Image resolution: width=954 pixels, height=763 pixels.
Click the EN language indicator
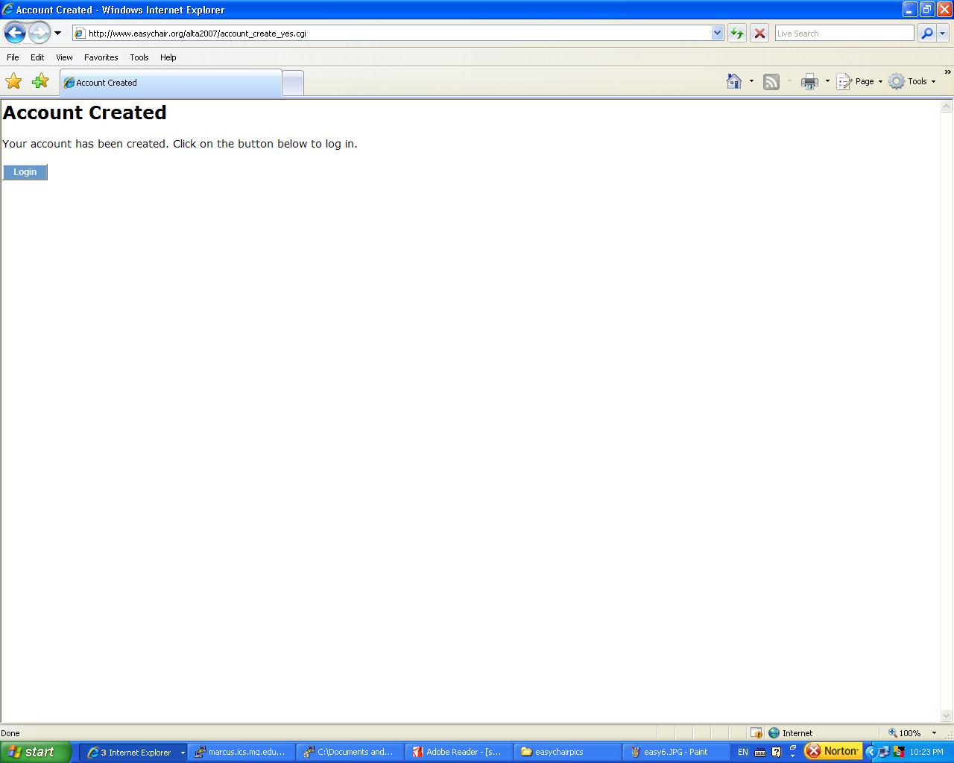(743, 752)
